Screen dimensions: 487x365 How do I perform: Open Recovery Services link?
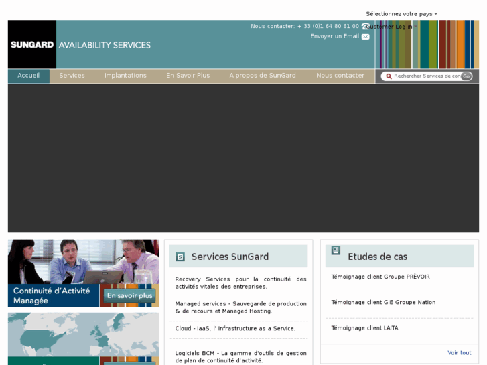(x=240, y=283)
